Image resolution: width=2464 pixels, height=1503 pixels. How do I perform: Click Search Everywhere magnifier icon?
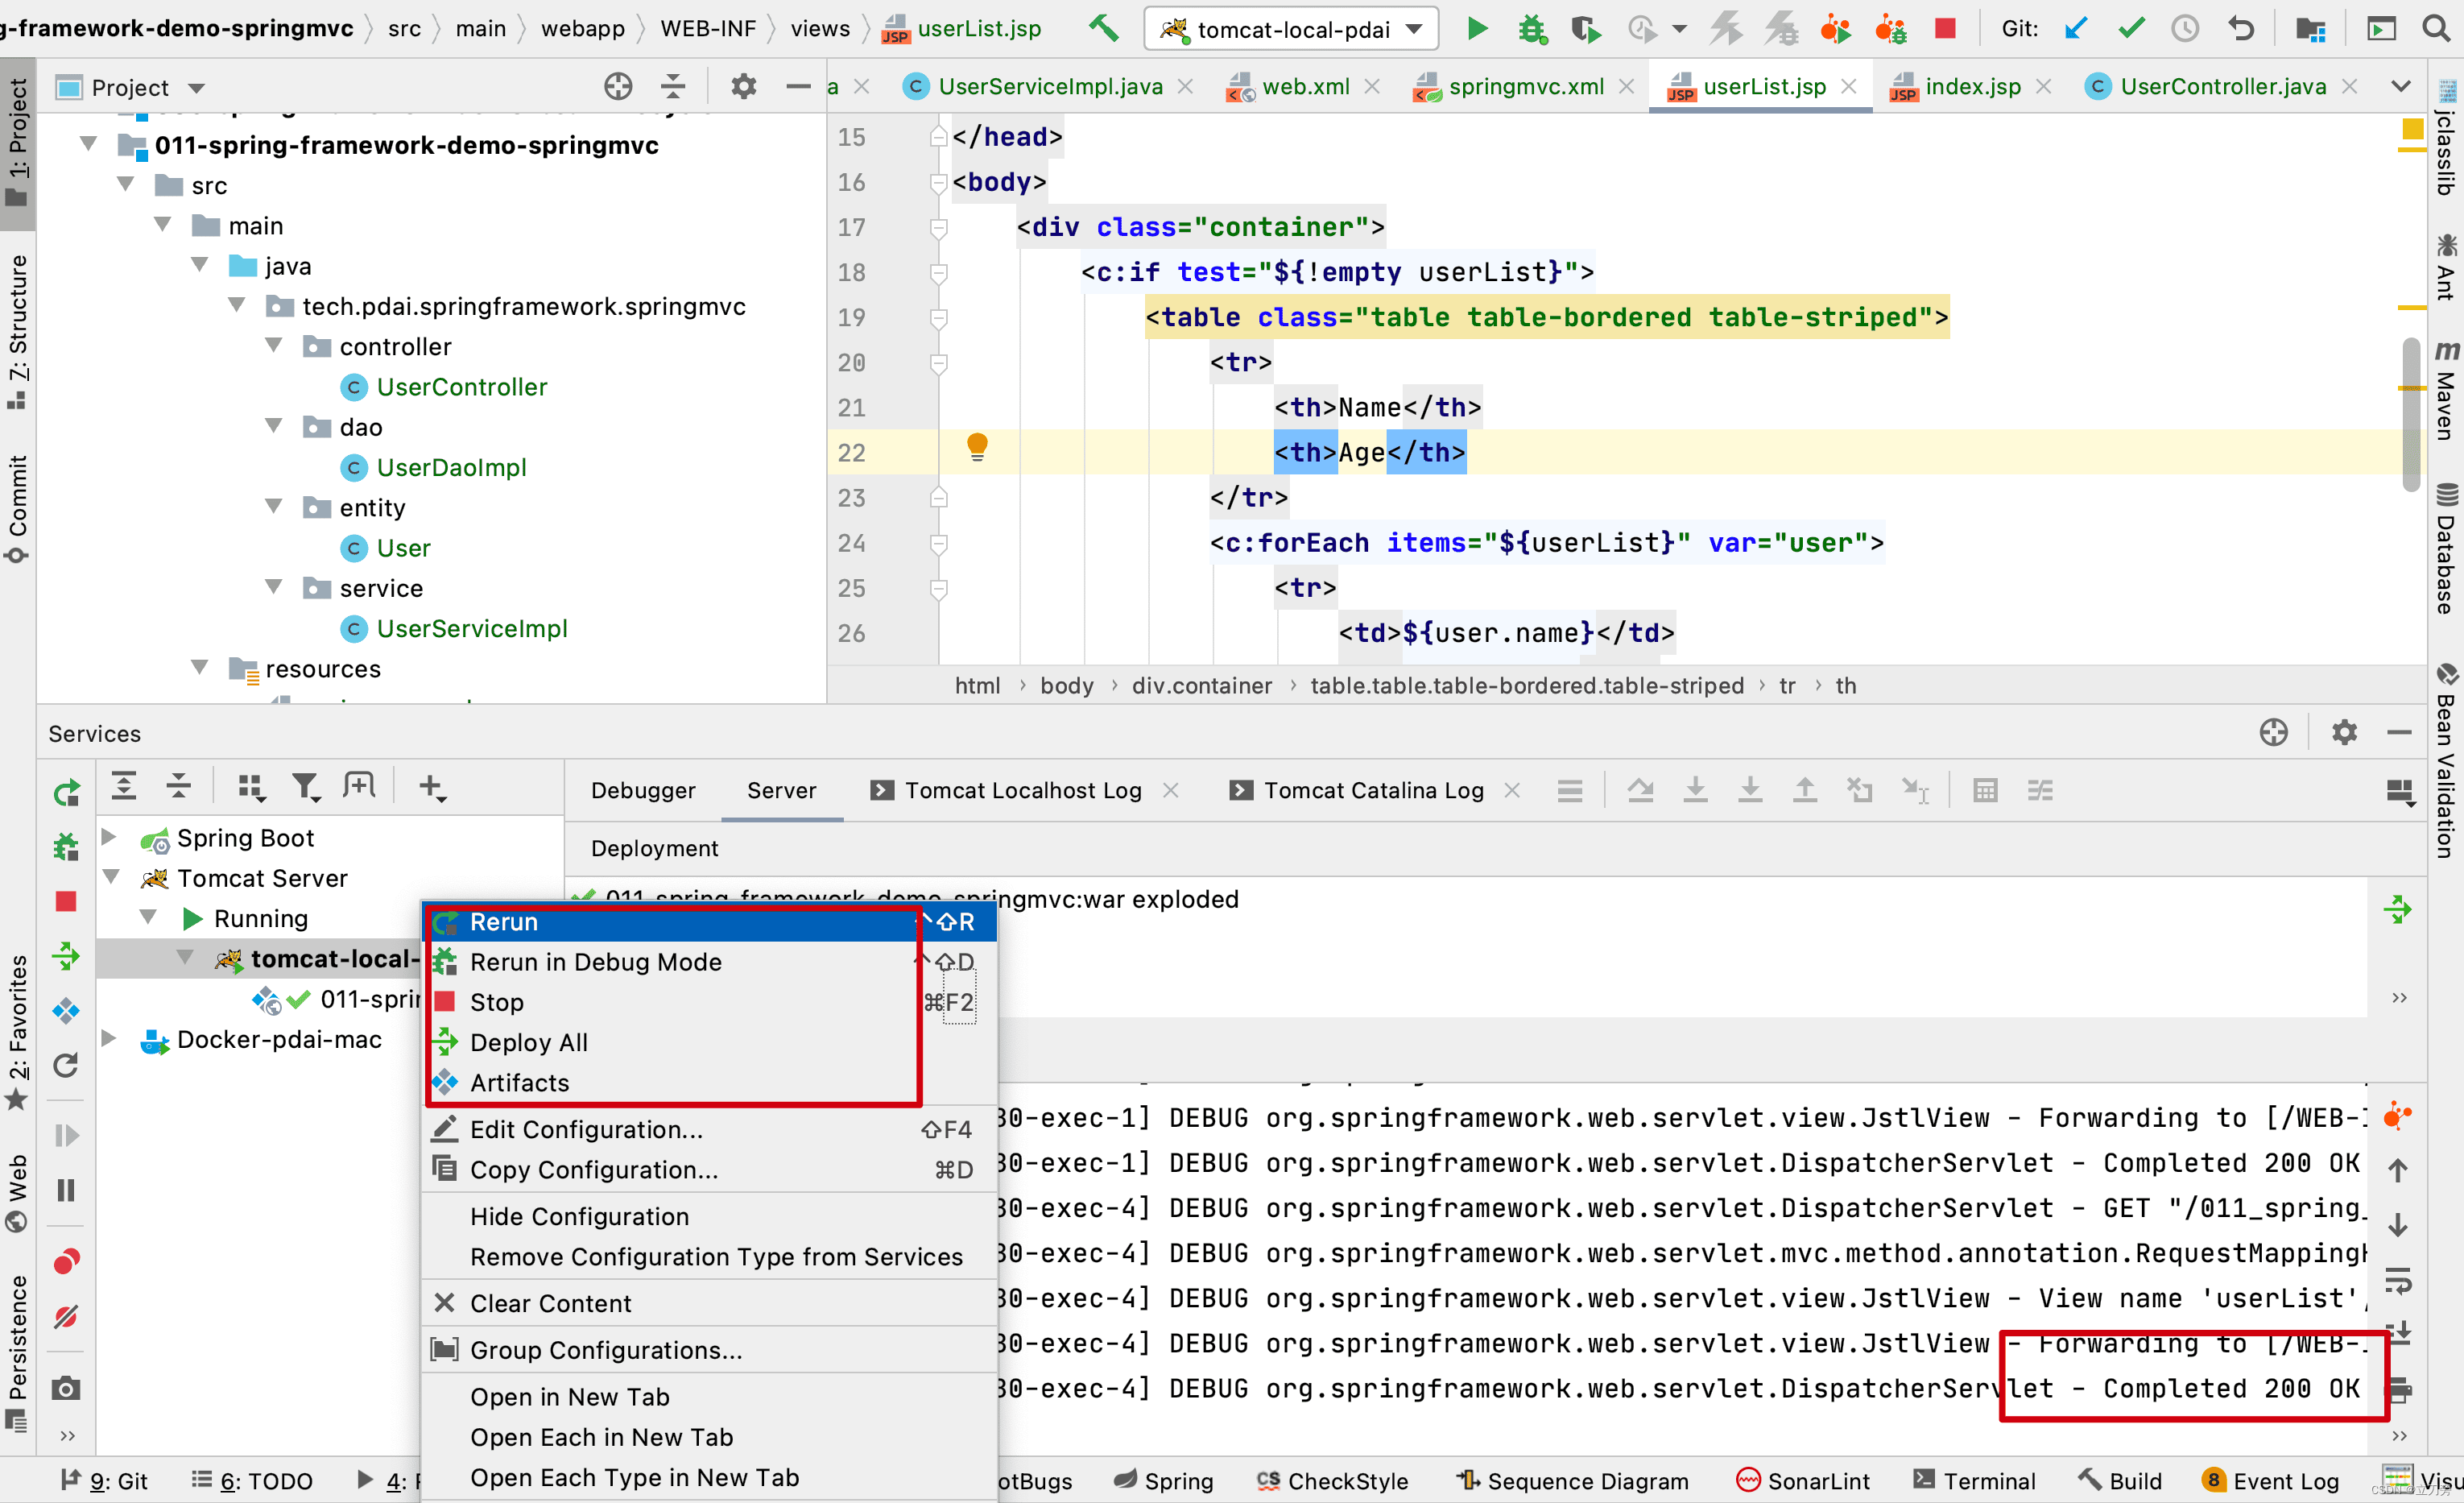click(x=2437, y=28)
